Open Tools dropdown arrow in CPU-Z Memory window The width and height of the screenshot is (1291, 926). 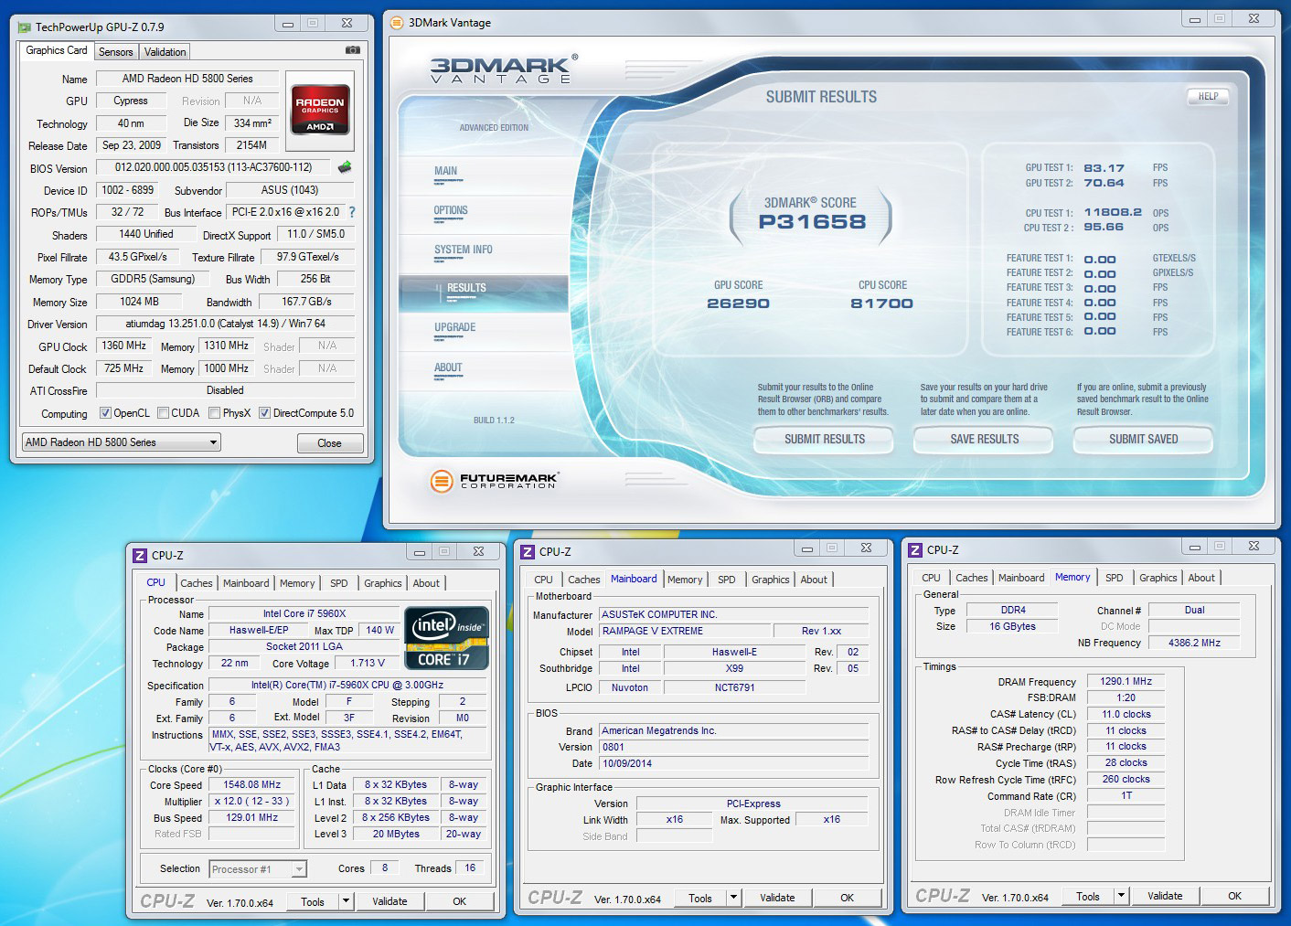[1121, 896]
